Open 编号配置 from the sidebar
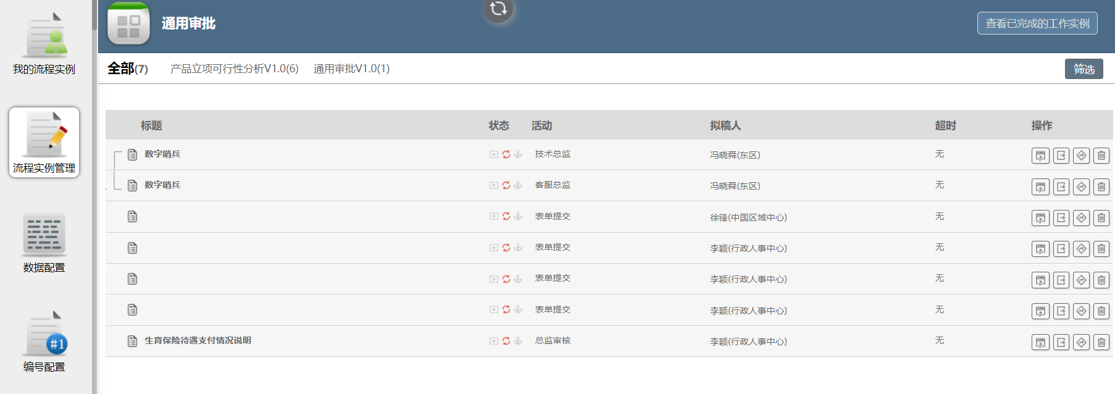1115x394 pixels. coord(44,342)
